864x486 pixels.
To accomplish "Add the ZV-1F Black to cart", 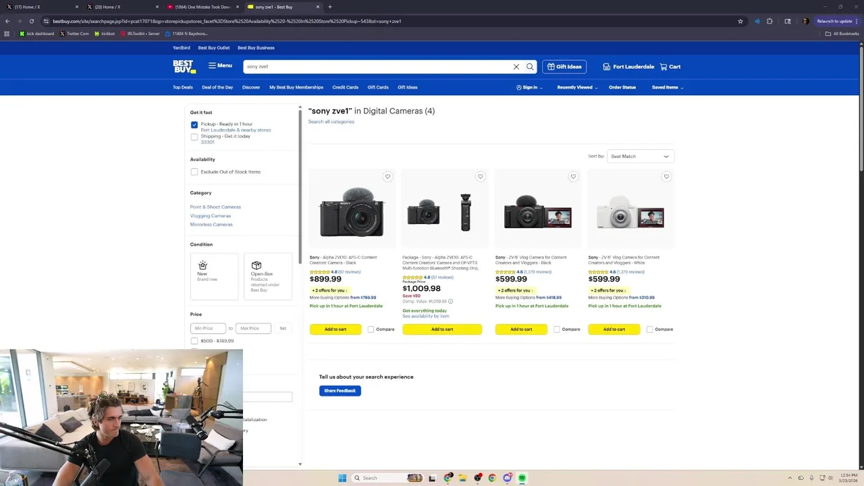I will (x=521, y=329).
